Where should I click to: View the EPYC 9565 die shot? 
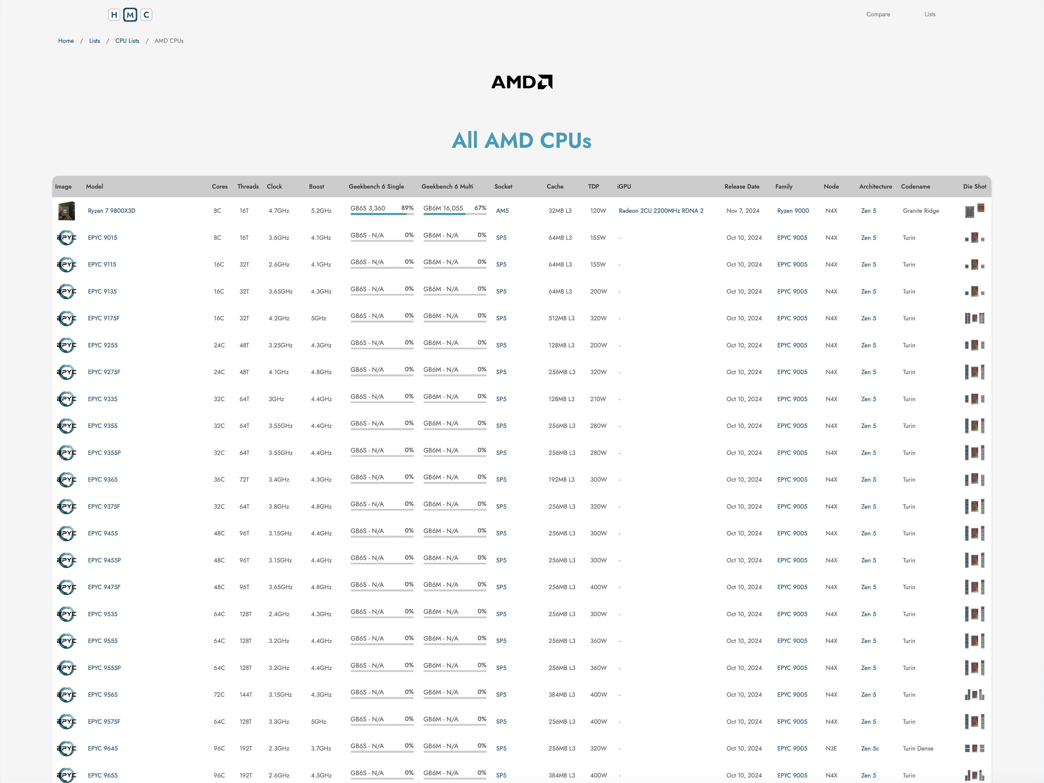click(975, 695)
